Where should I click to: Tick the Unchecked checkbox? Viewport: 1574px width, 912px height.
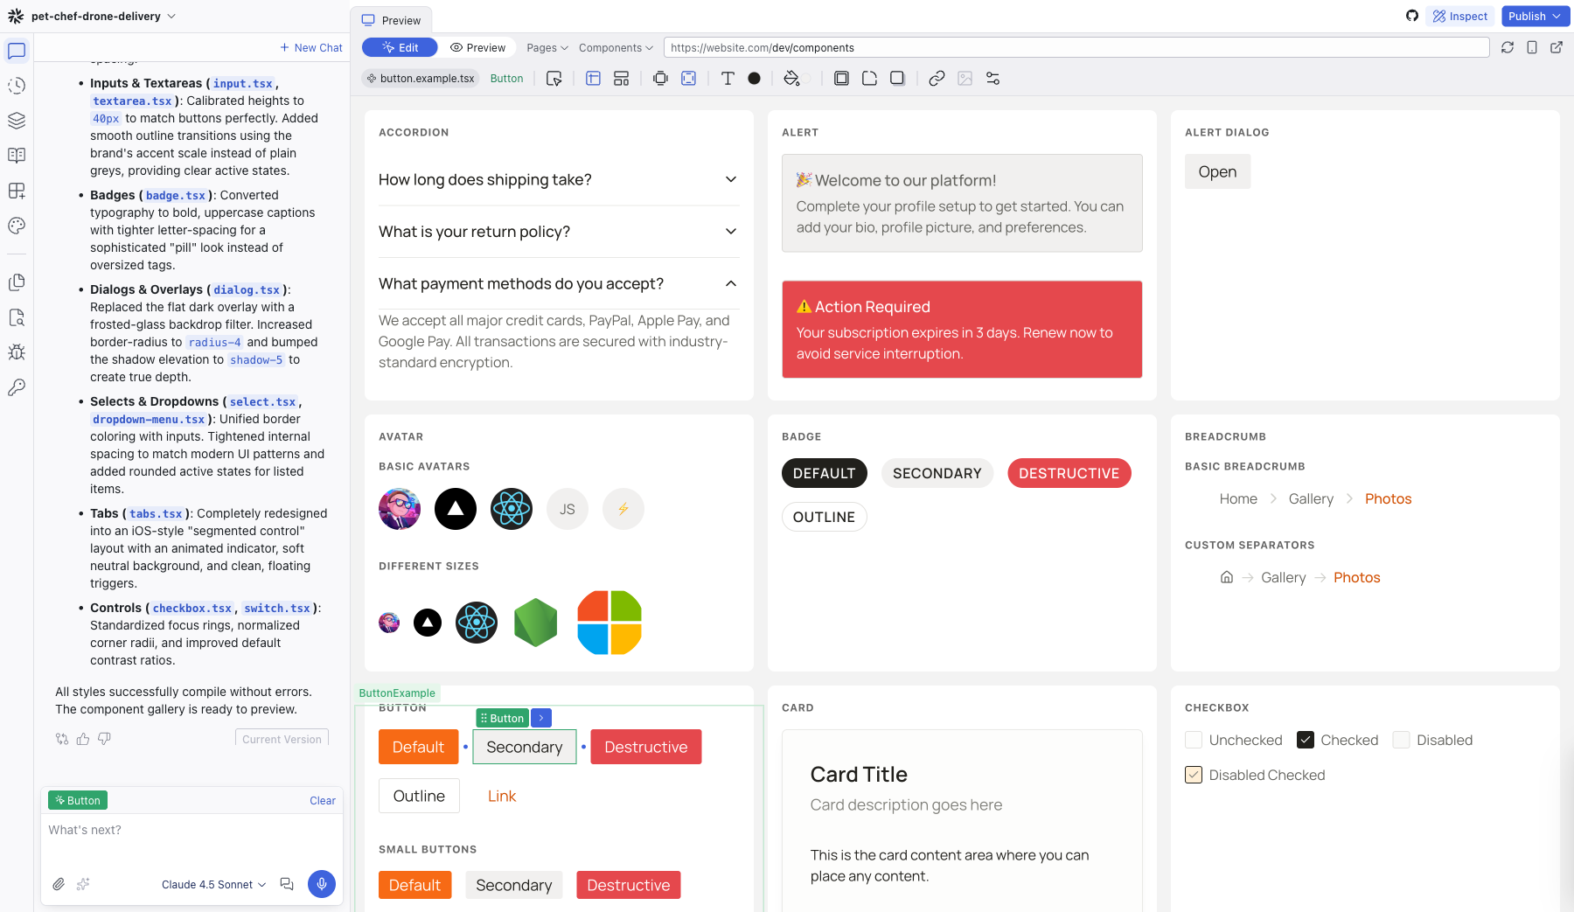pyautogui.click(x=1194, y=740)
